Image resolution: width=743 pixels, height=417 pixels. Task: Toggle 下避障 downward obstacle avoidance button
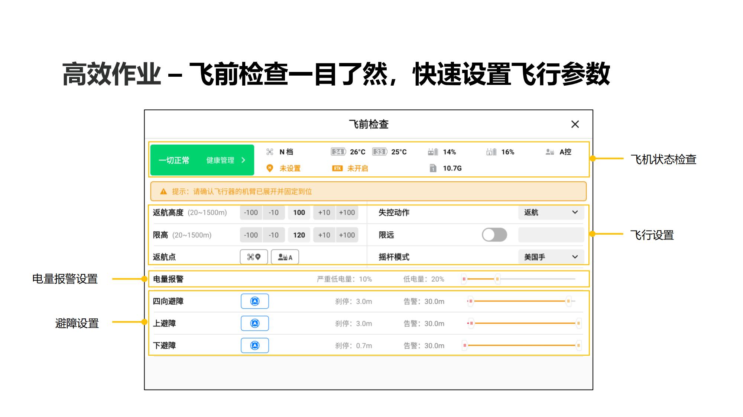pos(255,345)
